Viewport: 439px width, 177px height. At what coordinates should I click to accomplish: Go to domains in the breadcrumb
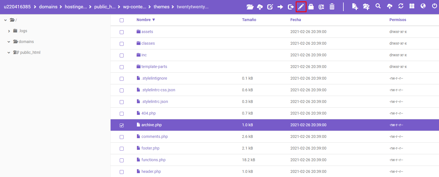[x=48, y=7]
